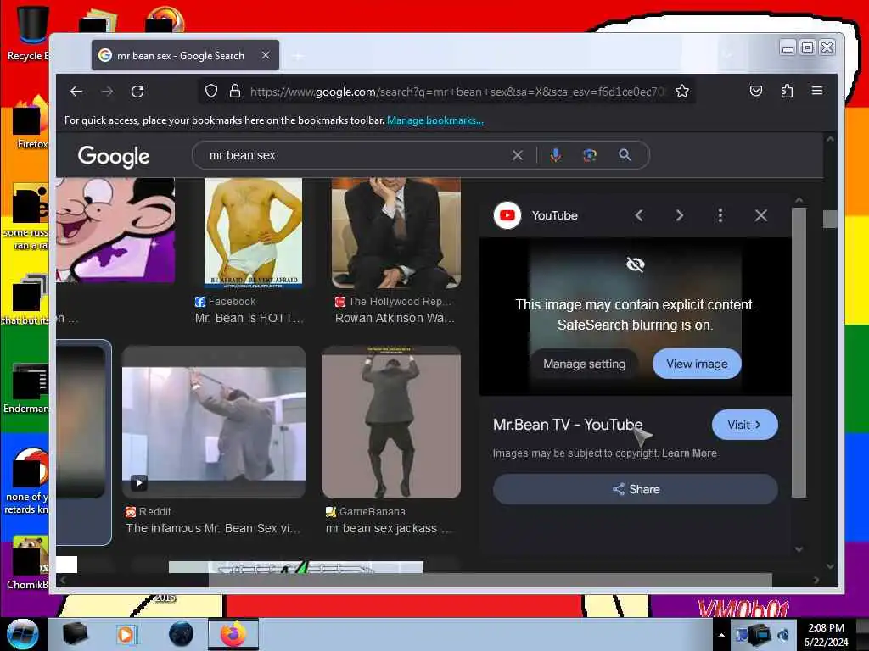This screenshot has width=869, height=651.
Task: Click the GameBanana result caption text
Action: 389,528
